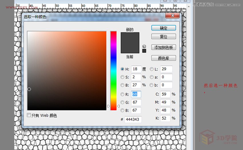Open the 颜色库 color libraries
The height and width of the screenshot is (150, 243).
[x=164, y=58]
